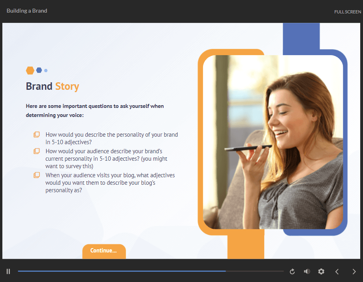Open the player settings gear
This screenshot has width=363, height=282.
point(321,271)
